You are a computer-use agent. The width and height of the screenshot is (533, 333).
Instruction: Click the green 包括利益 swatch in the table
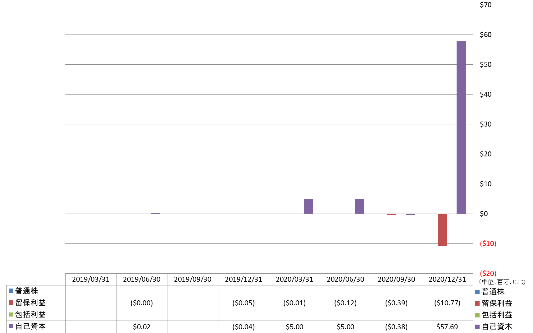11,314
